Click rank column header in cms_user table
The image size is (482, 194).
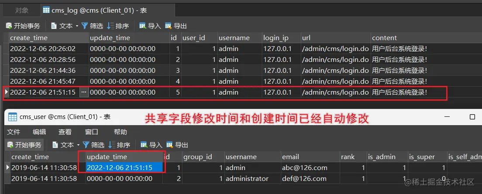(353, 157)
